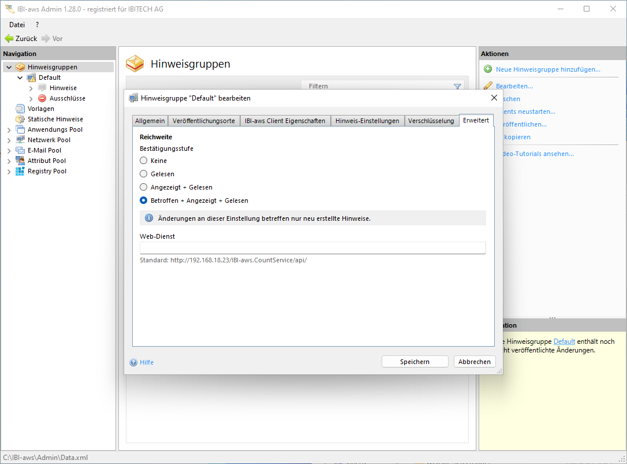Screen dimensions: 627x464
Task: Open the Default link in the info panel
Action: 564,341
